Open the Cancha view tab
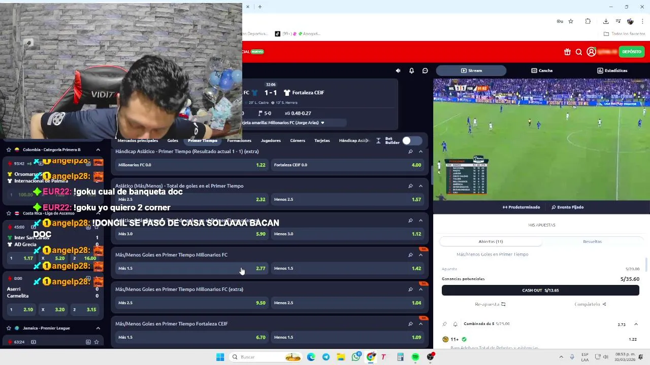 (x=542, y=70)
